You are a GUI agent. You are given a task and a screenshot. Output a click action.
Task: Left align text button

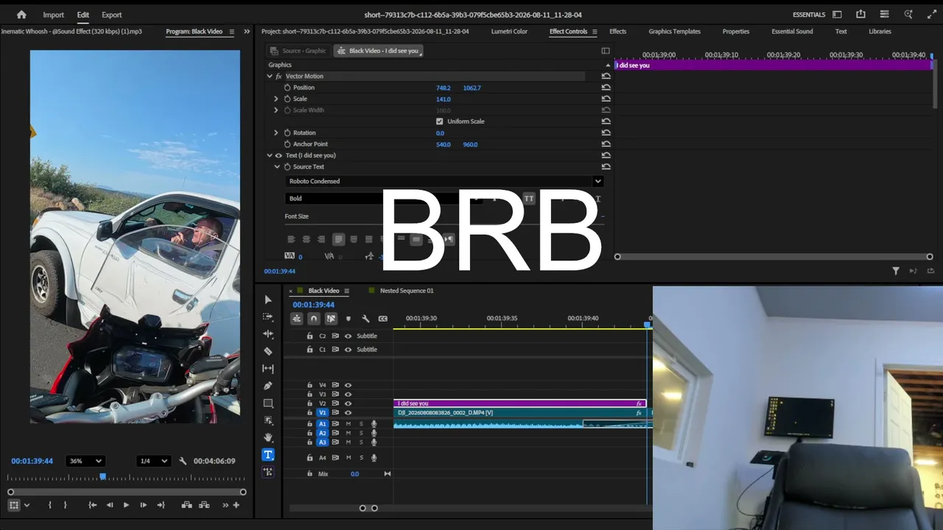tap(291, 239)
